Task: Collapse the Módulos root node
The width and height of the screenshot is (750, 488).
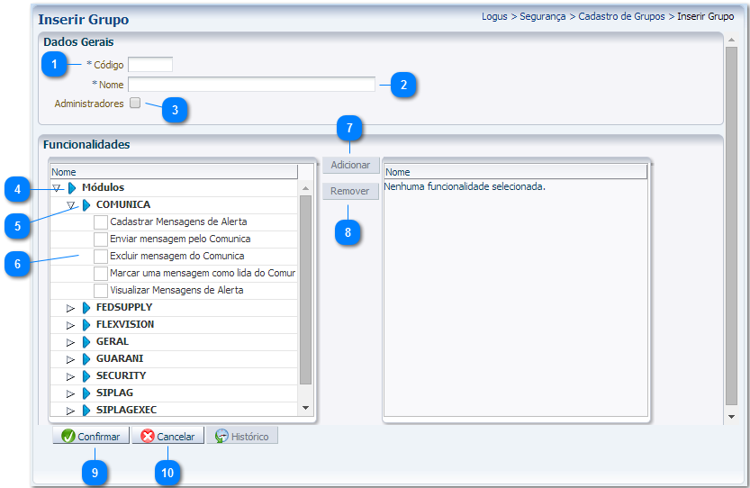Action: pos(57,188)
